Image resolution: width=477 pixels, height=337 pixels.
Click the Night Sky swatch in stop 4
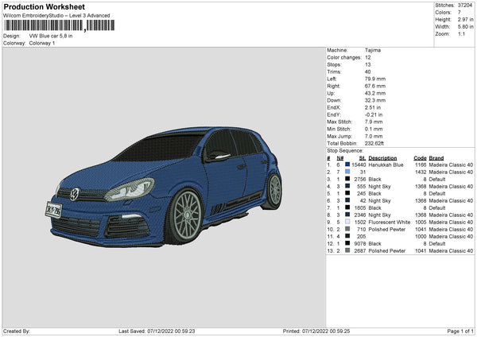(x=347, y=186)
